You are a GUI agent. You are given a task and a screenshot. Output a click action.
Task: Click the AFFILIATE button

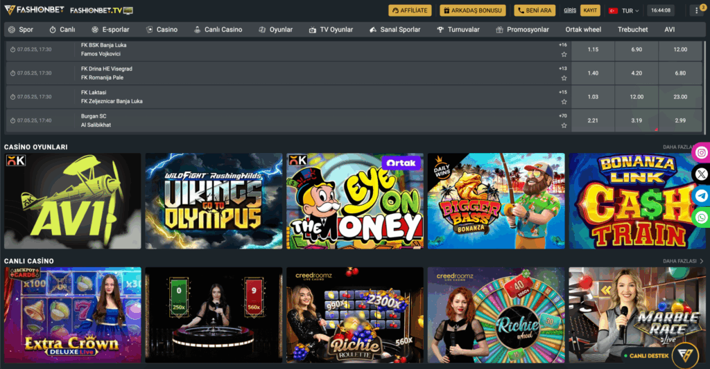pos(410,10)
